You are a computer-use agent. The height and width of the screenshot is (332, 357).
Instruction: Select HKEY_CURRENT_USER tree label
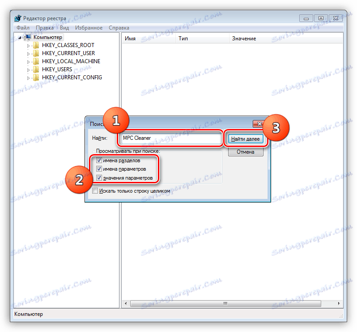tap(68, 53)
